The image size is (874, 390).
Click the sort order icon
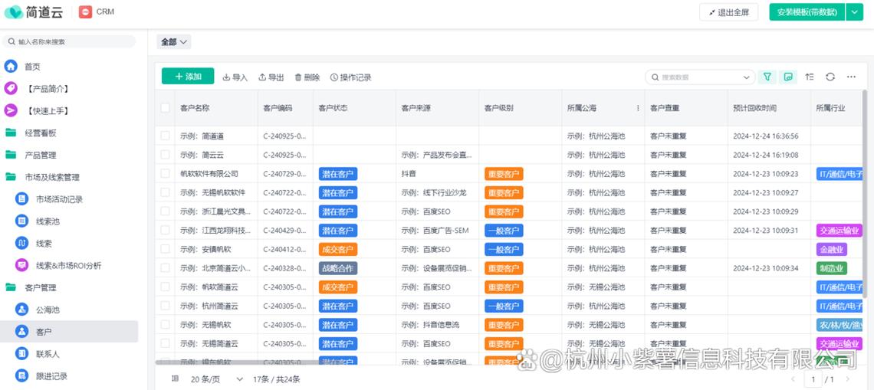810,77
